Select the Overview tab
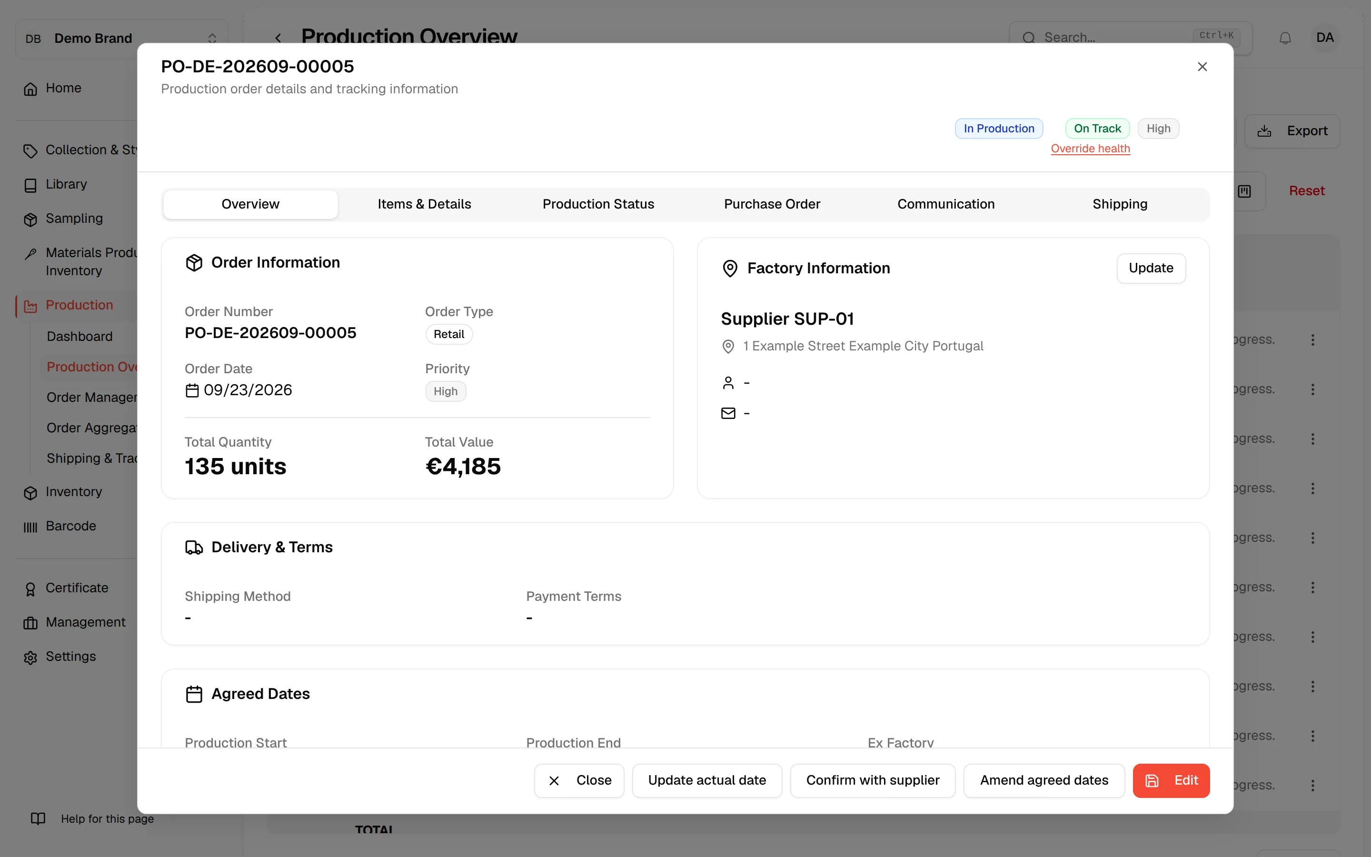Viewport: 1371px width, 857px height. pyautogui.click(x=250, y=204)
